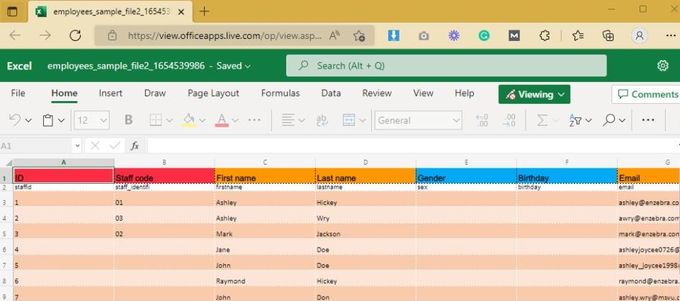Toggle Bold formatting

point(128,120)
